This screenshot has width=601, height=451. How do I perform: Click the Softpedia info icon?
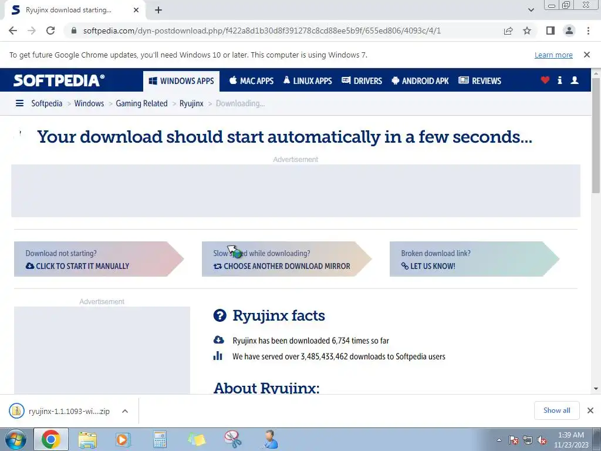coord(559,80)
